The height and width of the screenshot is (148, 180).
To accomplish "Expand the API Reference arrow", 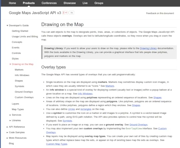I will point(7,127).
